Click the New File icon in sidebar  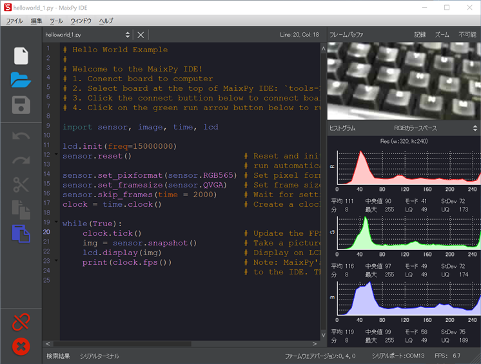click(x=21, y=55)
